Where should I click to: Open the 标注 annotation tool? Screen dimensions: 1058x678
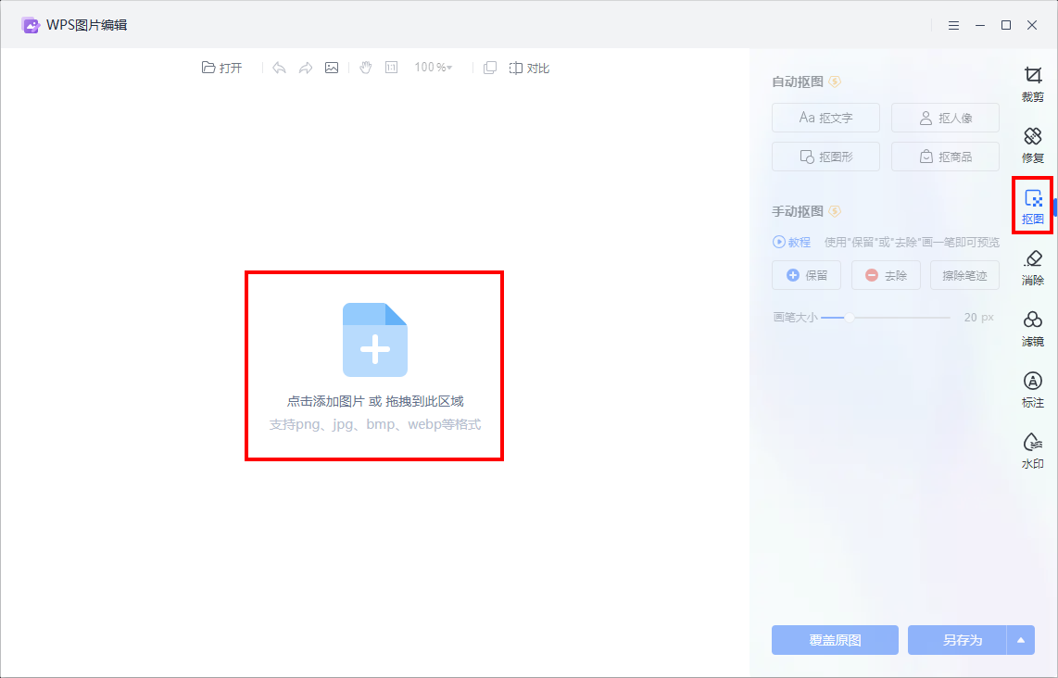pyautogui.click(x=1032, y=390)
